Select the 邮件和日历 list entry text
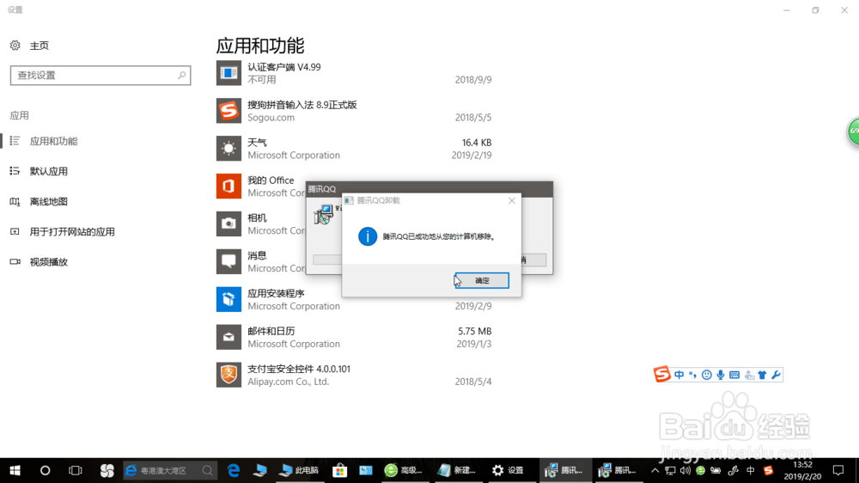The height and width of the screenshot is (483, 859). coord(271,331)
